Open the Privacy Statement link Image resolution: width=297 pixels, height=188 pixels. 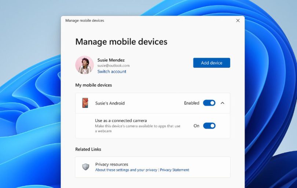point(175,170)
